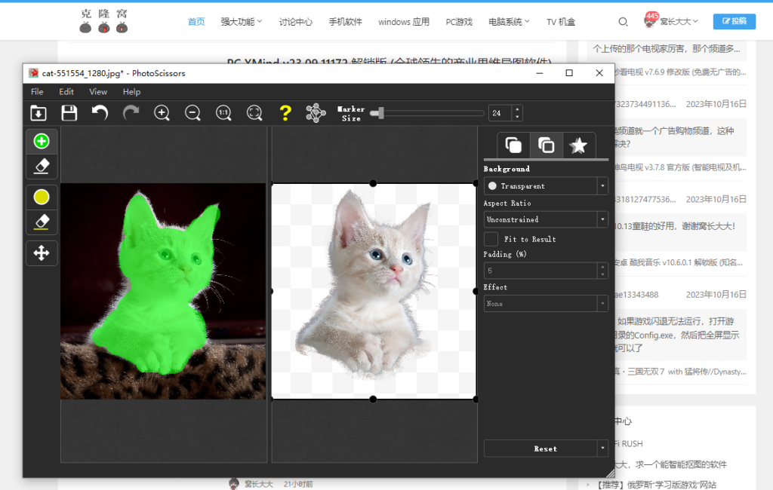Click the Reset button
The image size is (773, 490).
pos(540,449)
